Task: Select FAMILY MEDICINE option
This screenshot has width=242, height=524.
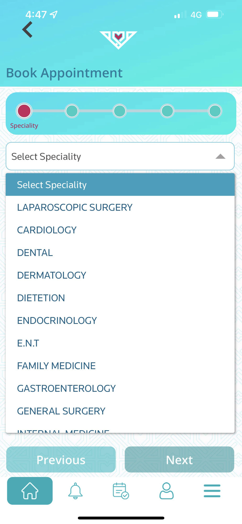Action: pos(56,366)
